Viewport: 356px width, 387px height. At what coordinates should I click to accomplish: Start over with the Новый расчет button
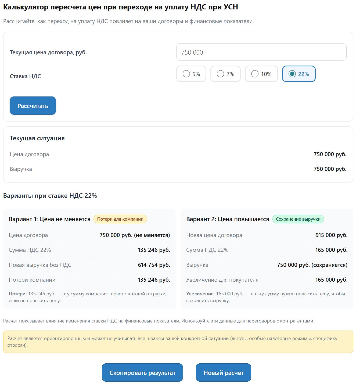pos(223,373)
